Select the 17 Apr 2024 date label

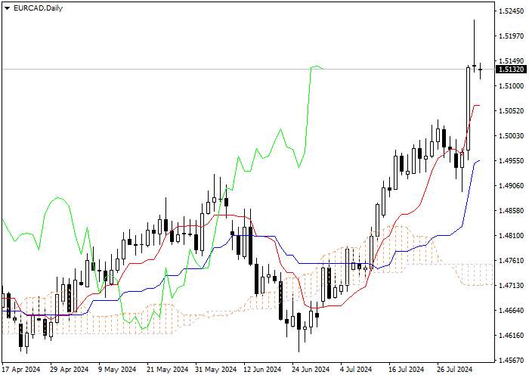tap(21, 370)
